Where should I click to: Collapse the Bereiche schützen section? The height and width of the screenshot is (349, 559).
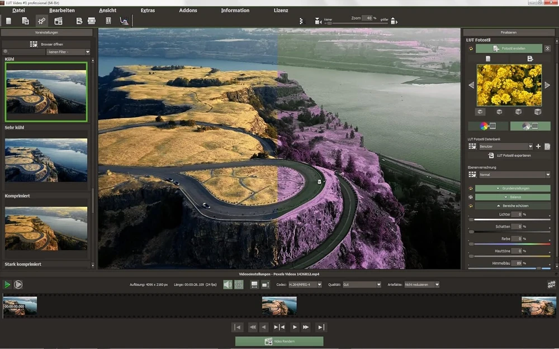coord(513,206)
